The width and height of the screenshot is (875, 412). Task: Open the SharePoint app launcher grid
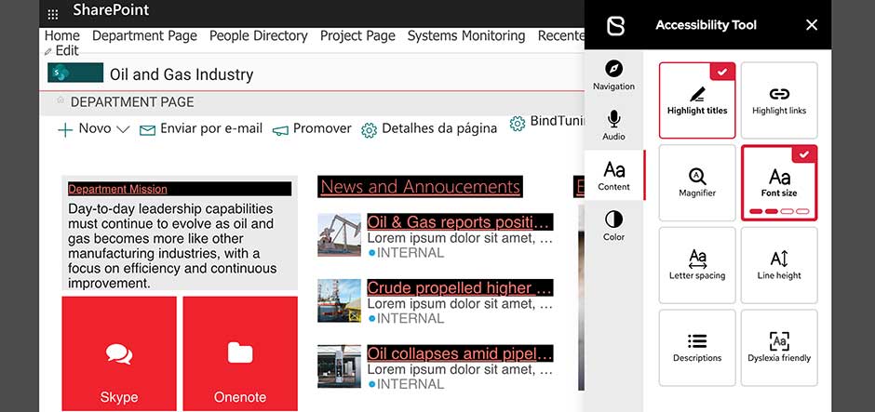(x=53, y=14)
